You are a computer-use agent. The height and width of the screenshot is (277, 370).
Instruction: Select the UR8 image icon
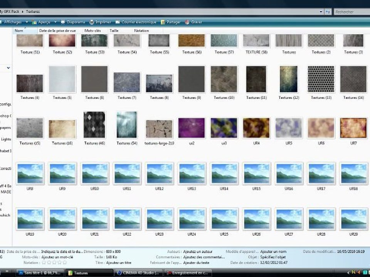pos(30,174)
